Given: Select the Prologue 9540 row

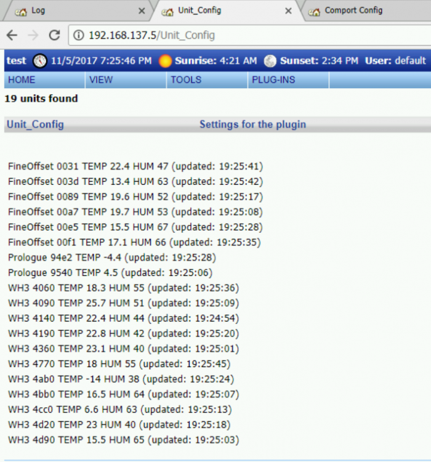Looking at the screenshot, I should click(110, 273).
